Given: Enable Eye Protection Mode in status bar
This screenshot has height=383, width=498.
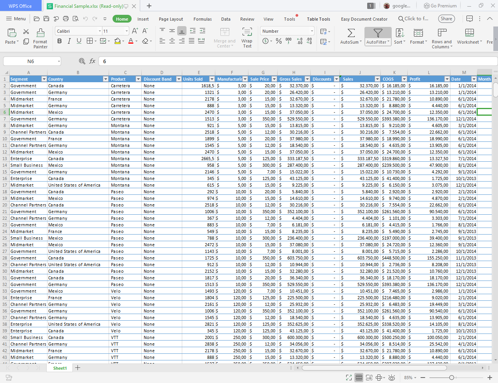Looking at the screenshot, I should pos(392,378).
